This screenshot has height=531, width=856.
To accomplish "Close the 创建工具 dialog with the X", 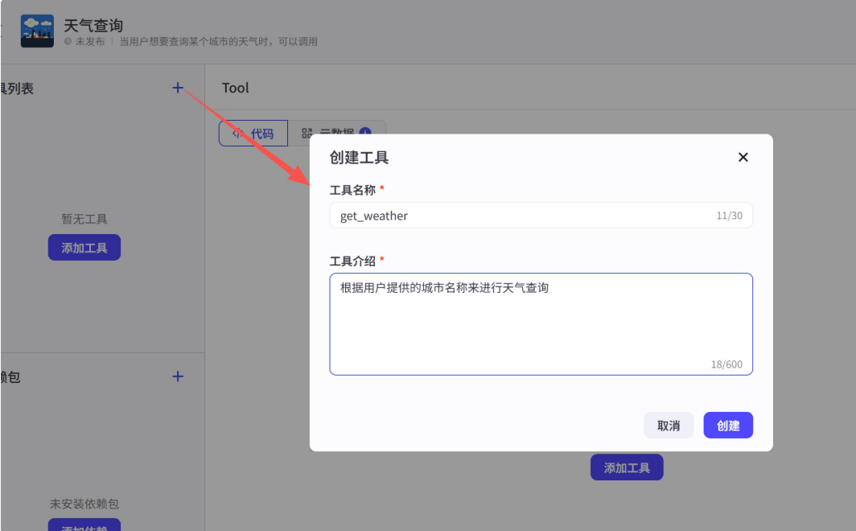I will (x=743, y=157).
